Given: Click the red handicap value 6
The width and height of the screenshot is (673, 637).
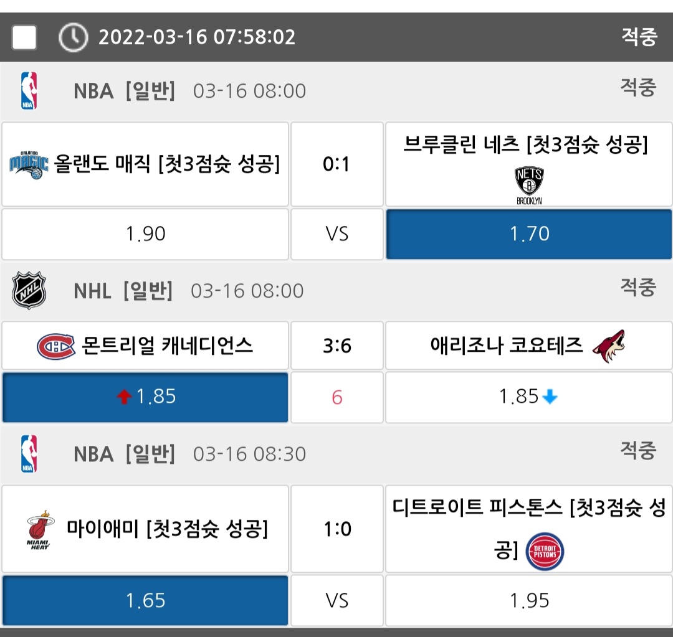Looking at the screenshot, I should (x=337, y=397).
